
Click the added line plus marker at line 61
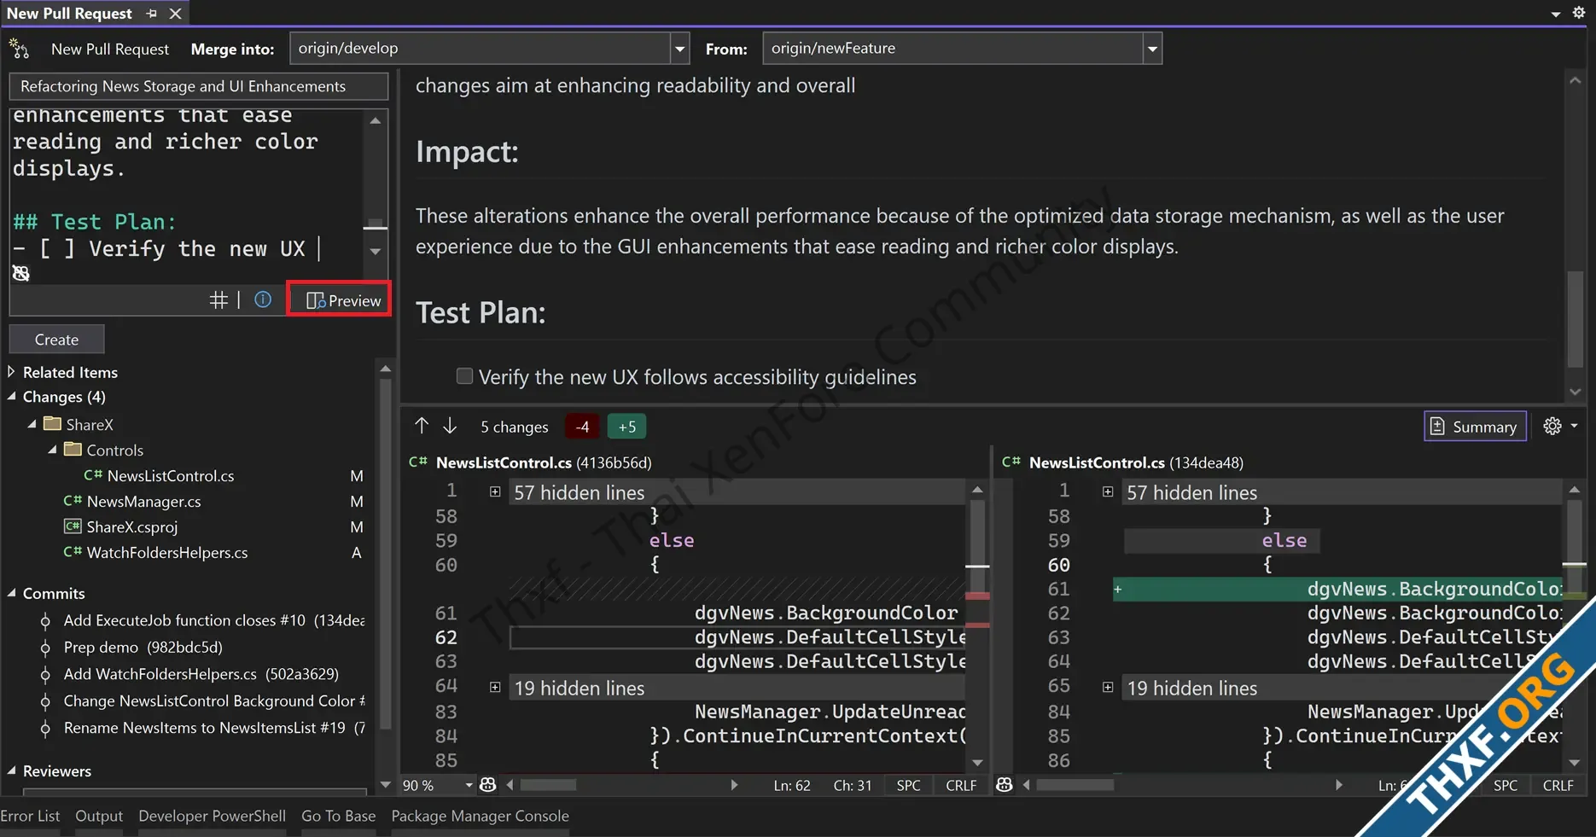(1118, 589)
